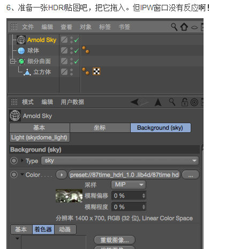Open the Type dropdown showing sky
The height and width of the screenshot is (249, 233).
click(x=120, y=161)
